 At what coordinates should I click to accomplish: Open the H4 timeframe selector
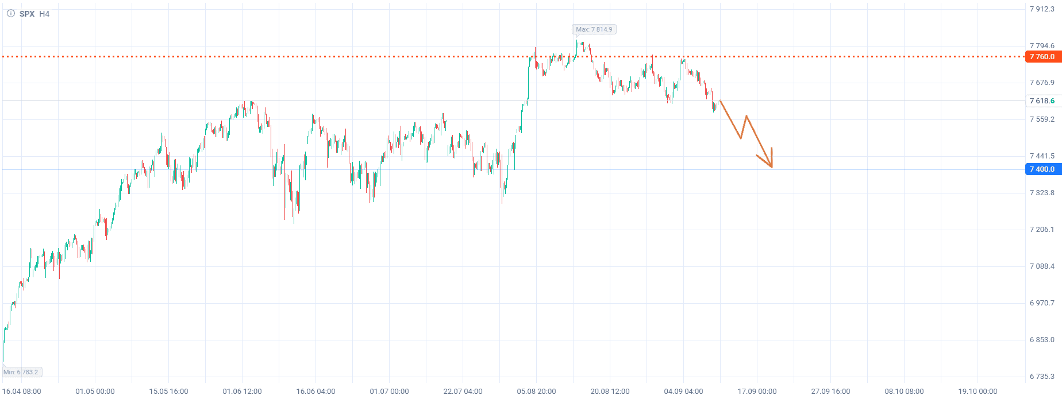point(44,14)
